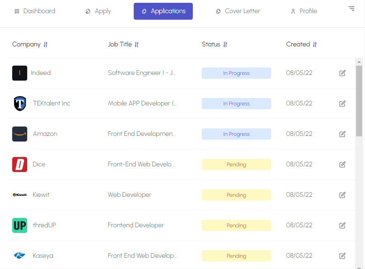Edit the Kiewit application
Viewport: 365px width, 269px height.
pos(342,195)
